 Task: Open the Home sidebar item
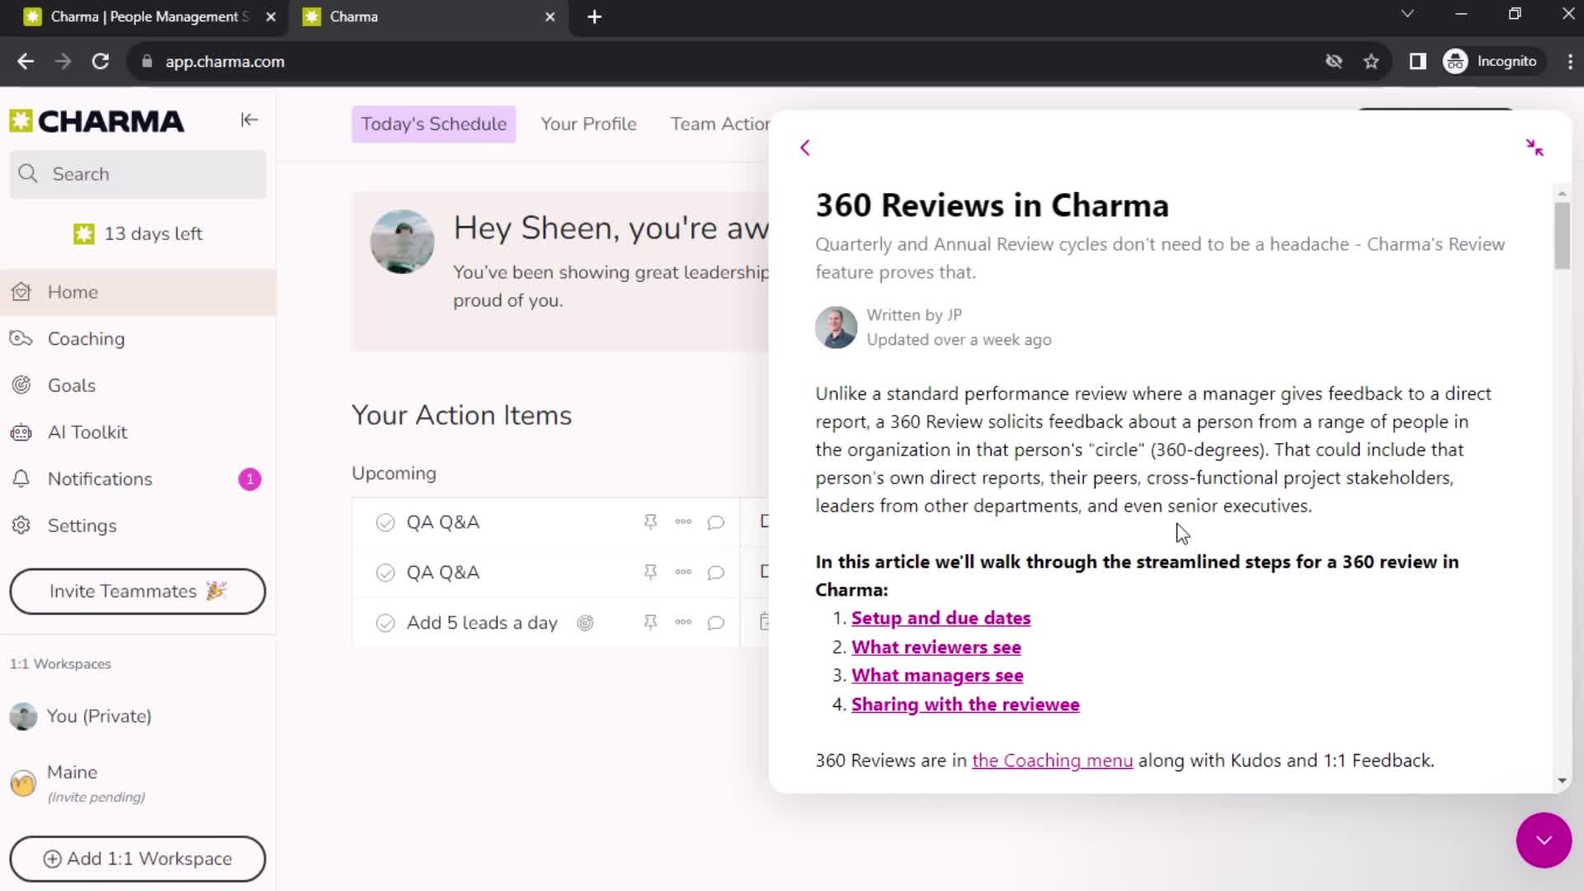(138, 292)
